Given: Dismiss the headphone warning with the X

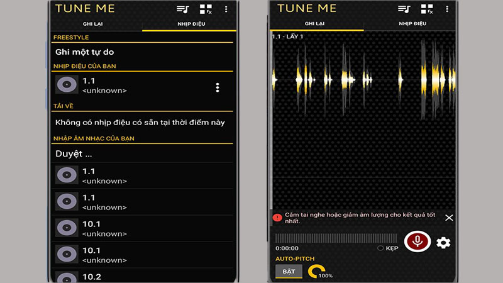Looking at the screenshot, I should (x=449, y=218).
